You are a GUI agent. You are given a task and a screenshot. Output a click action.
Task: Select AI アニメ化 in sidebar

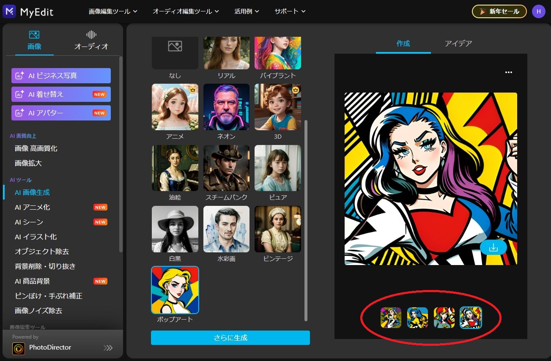pyautogui.click(x=32, y=207)
